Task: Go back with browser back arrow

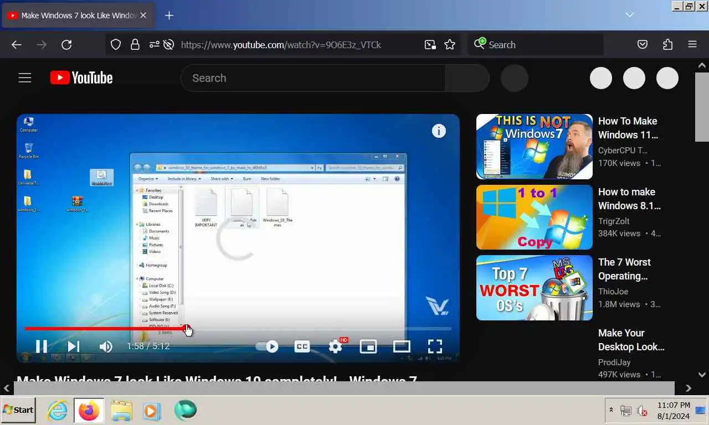Action: [x=17, y=45]
